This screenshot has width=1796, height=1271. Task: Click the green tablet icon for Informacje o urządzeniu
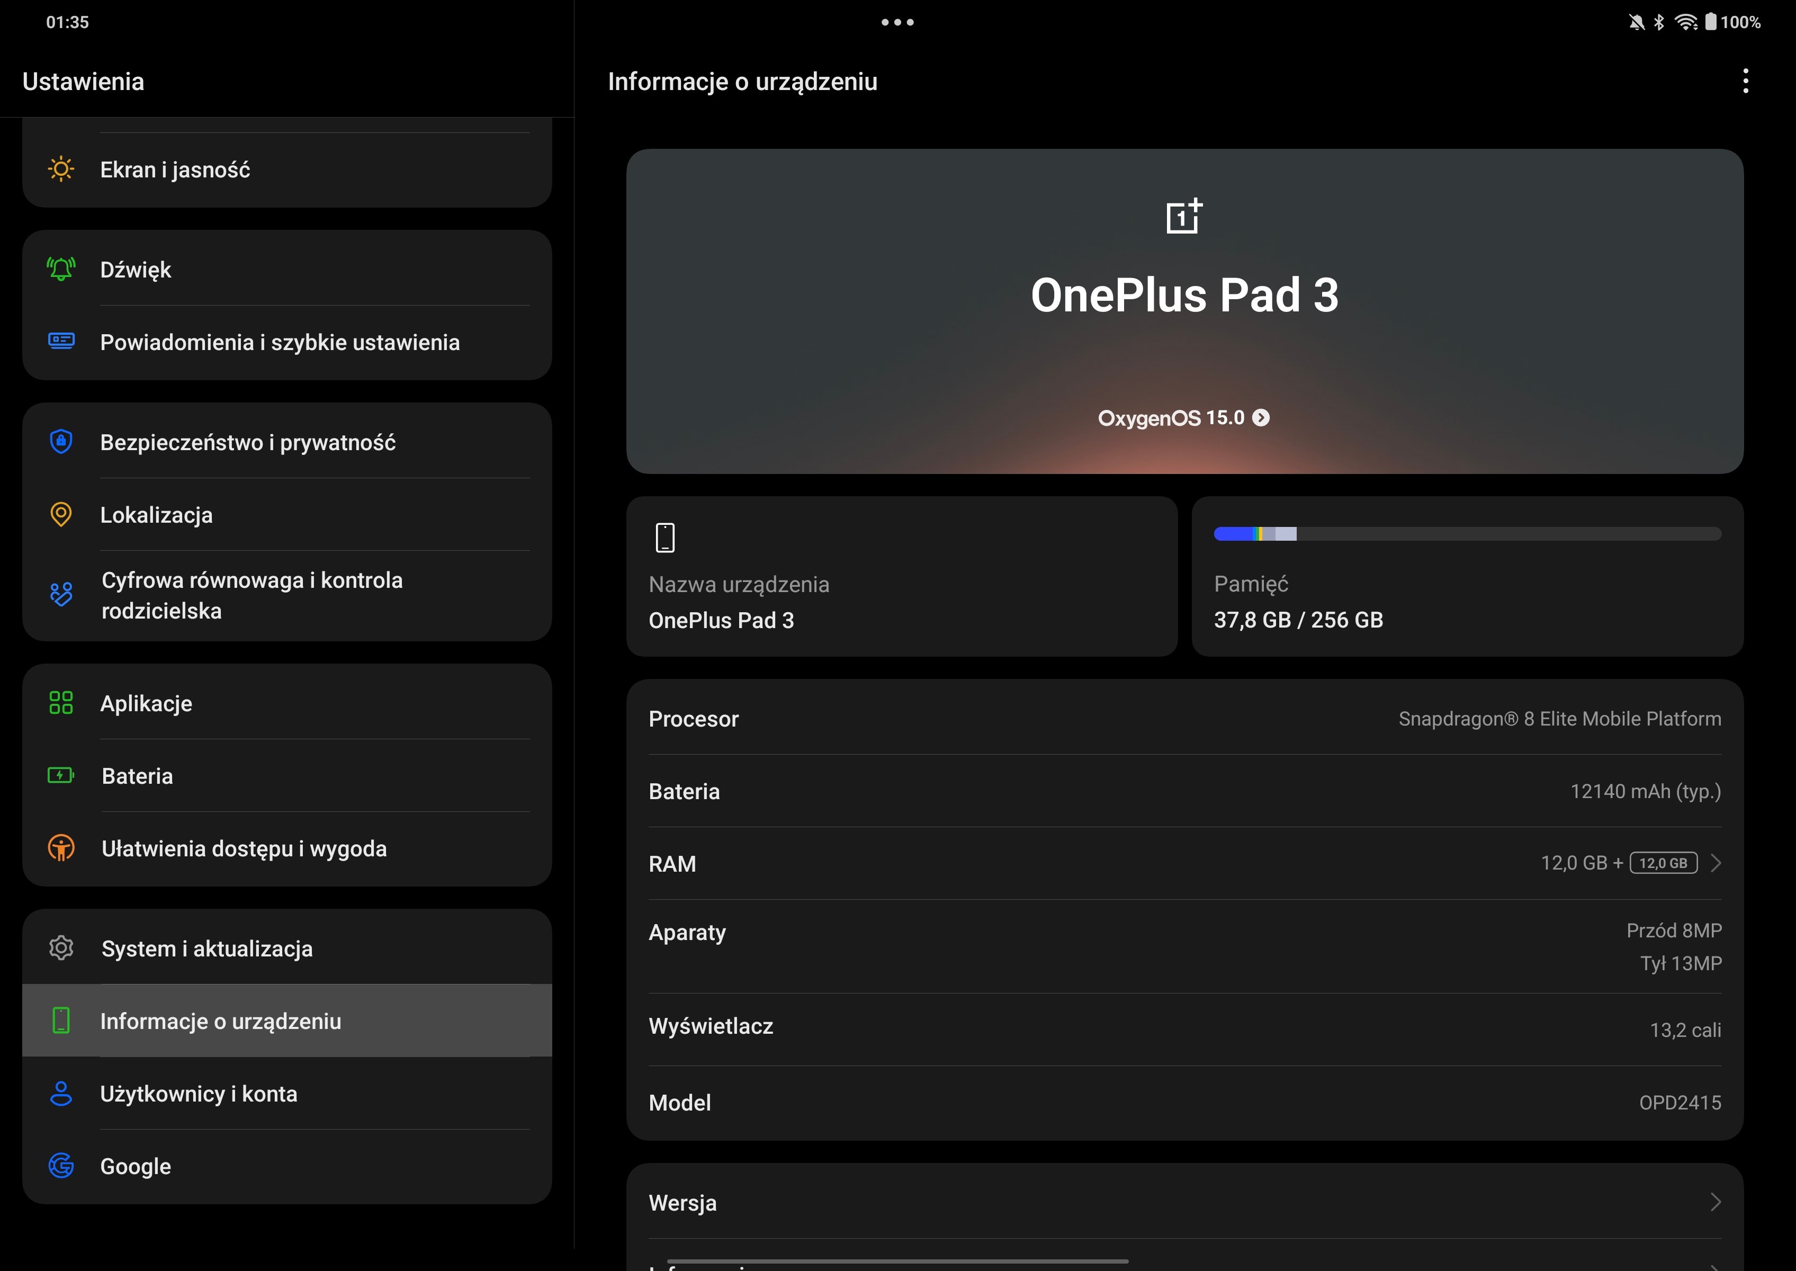click(61, 1021)
